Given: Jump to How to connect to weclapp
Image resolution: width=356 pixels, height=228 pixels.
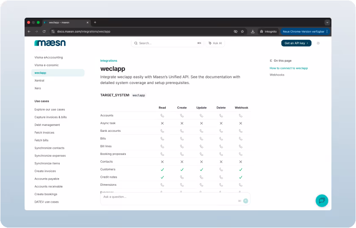Looking at the screenshot, I should pyautogui.click(x=289, y=68).
